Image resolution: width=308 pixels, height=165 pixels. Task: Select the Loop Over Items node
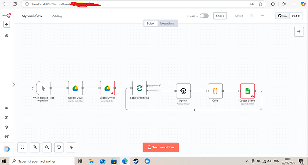coord(139,88)
